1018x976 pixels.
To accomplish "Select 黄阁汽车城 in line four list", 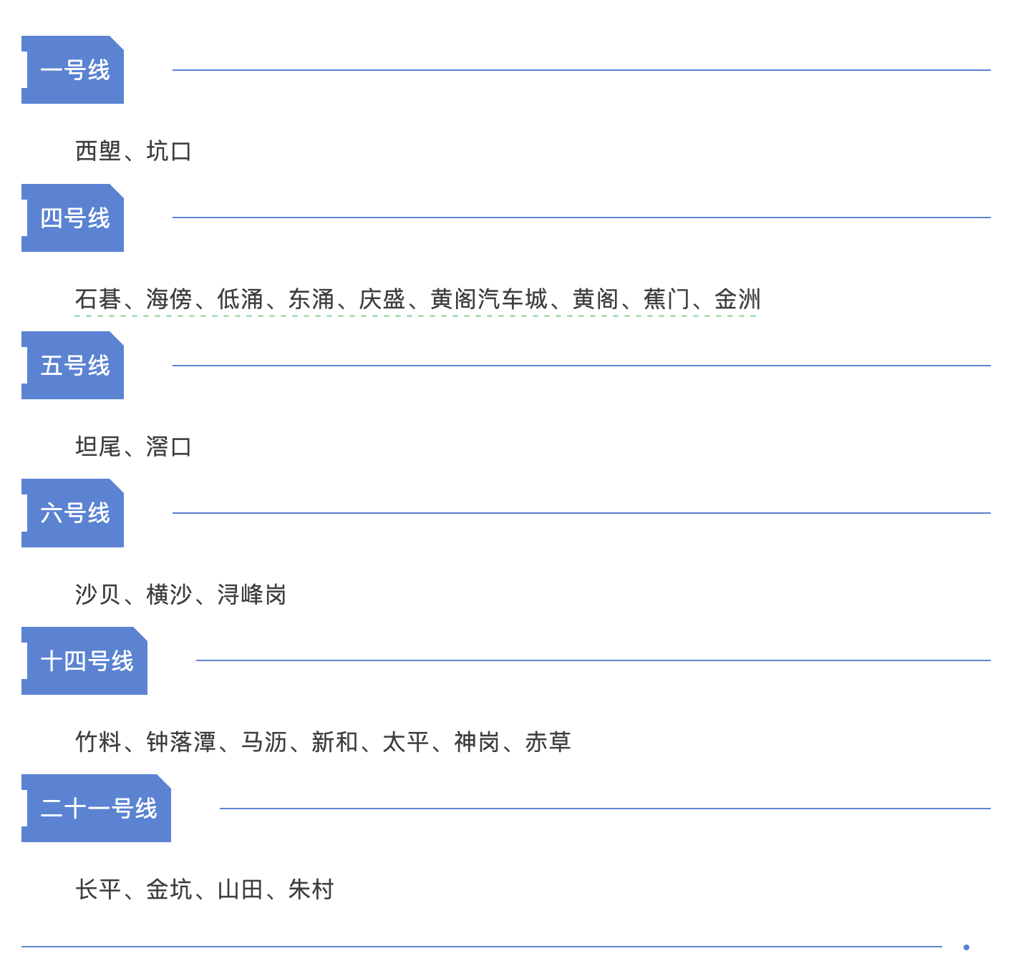I will tap(489, 299).
